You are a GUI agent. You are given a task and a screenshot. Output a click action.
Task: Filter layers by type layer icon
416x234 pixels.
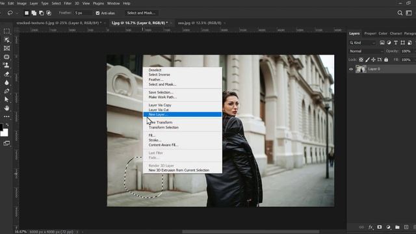[x=396, y=43]
